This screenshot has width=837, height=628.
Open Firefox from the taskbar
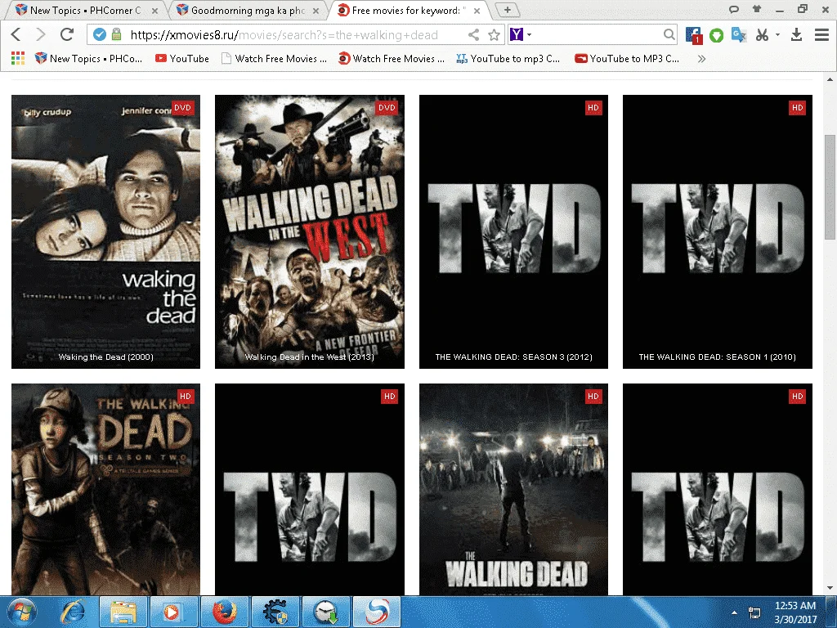point(224,612)
